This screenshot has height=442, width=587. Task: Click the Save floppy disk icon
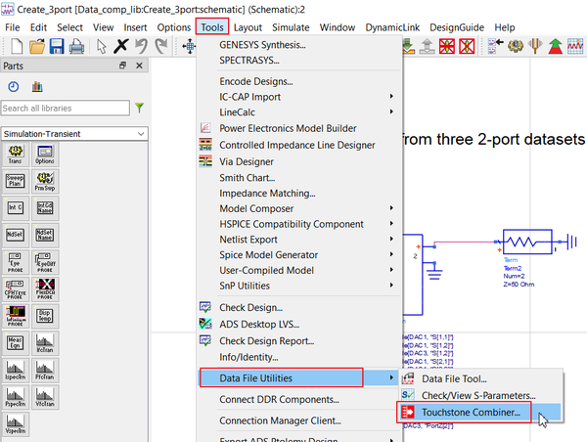(58, 46)
